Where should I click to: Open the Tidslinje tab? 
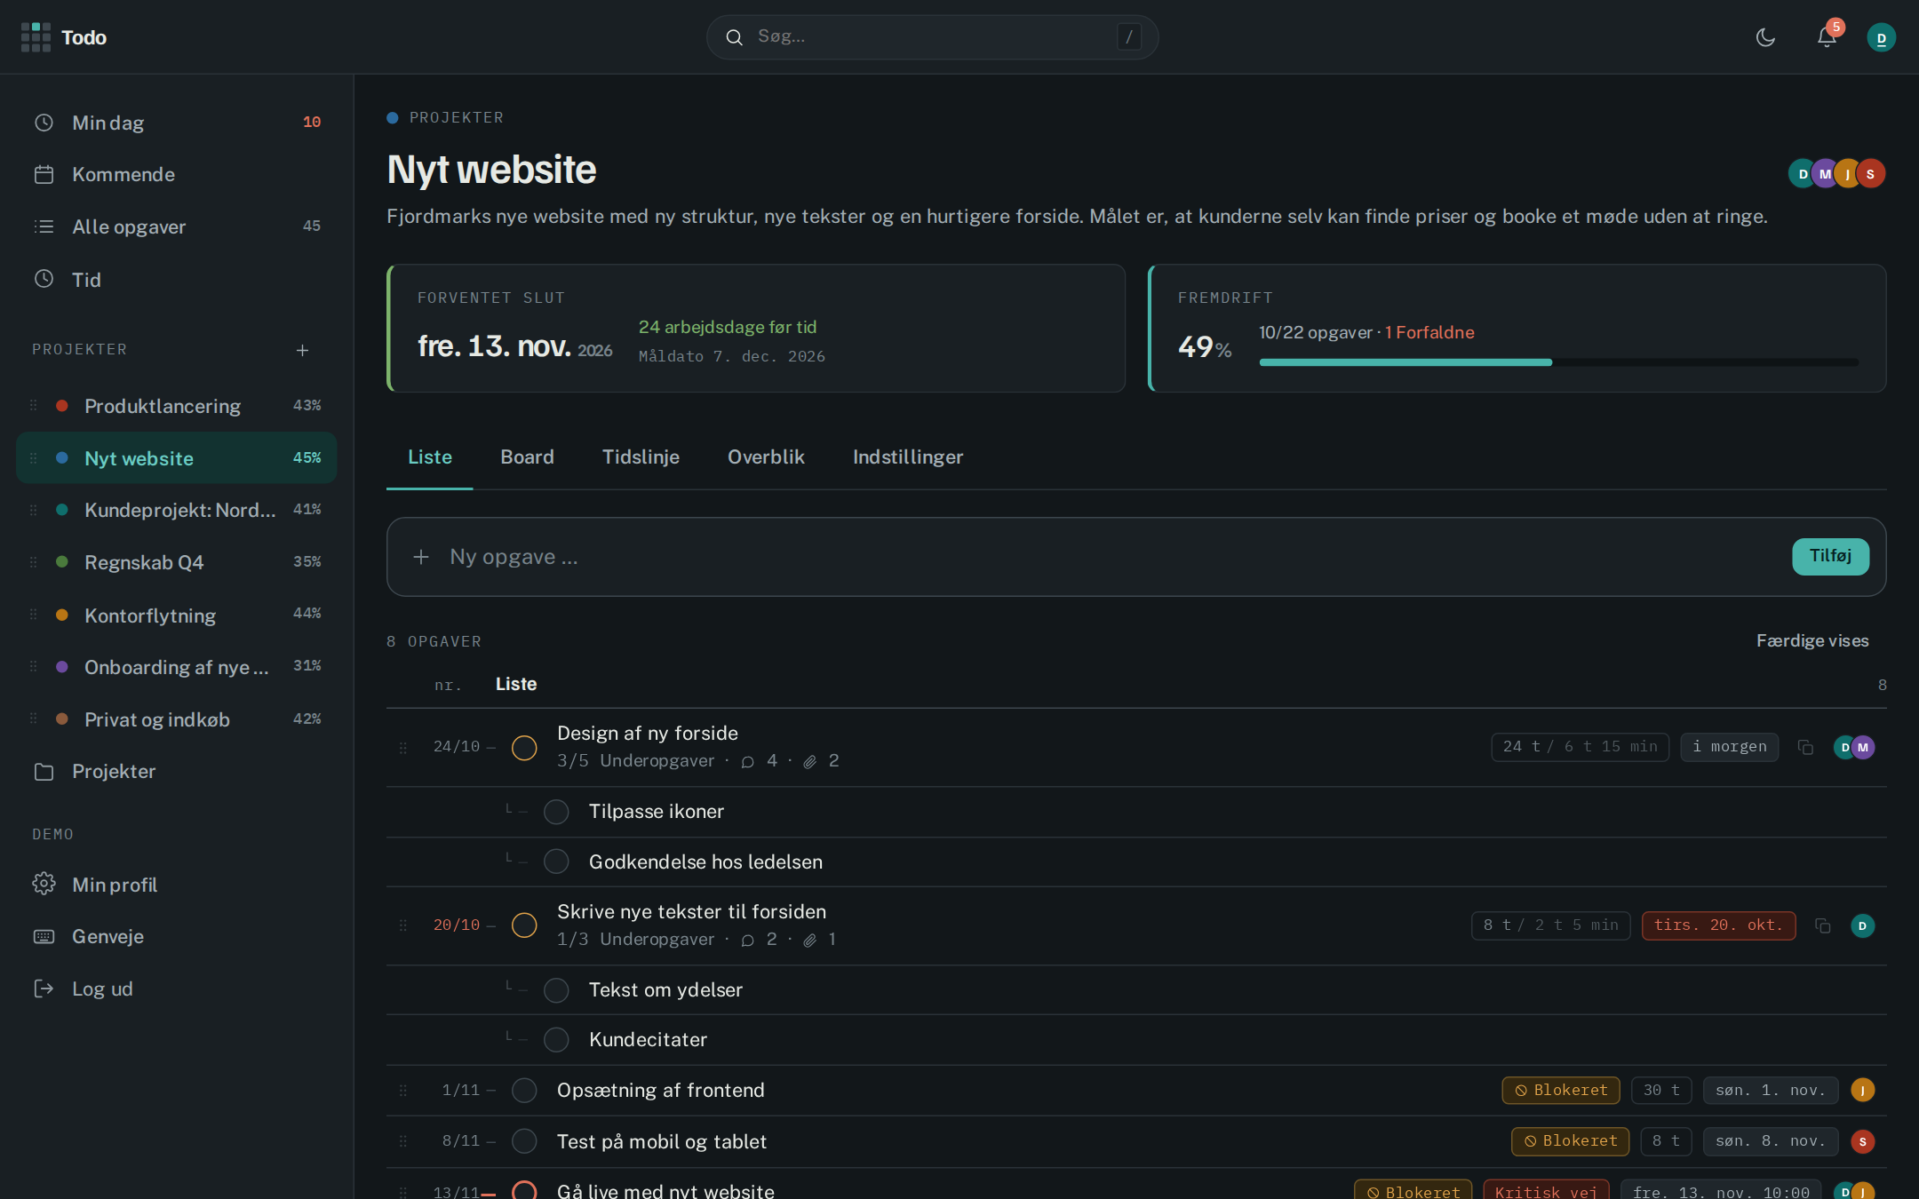click(641, 457)
